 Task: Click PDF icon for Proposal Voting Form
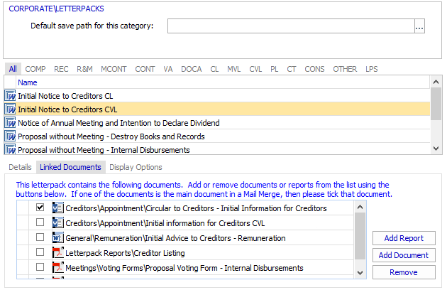point(57,268)
